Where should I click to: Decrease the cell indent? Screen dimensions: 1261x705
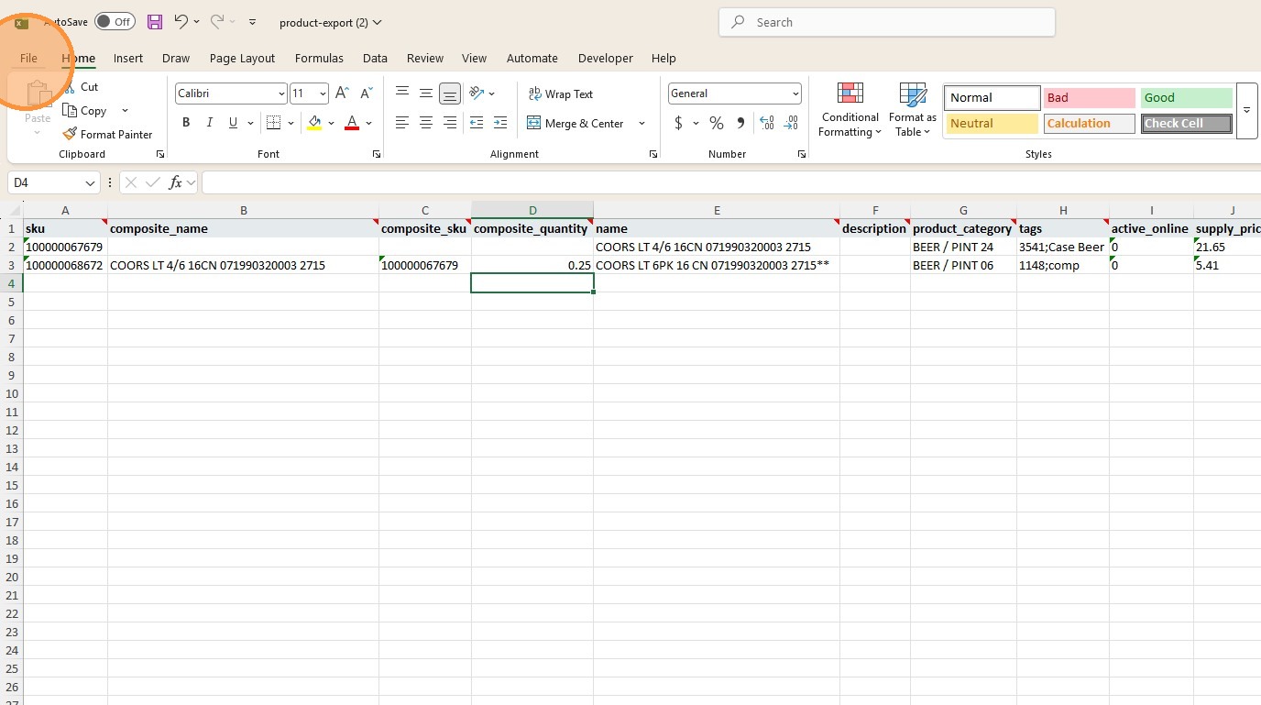click(x=477, y=123)
